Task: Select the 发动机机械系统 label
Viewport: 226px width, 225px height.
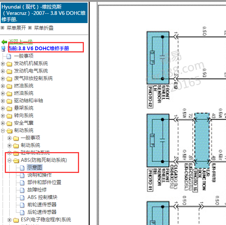Action: pos(31,63)
